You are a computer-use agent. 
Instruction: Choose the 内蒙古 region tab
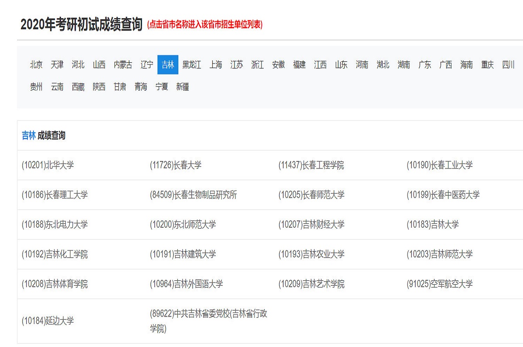coord(123,65)
